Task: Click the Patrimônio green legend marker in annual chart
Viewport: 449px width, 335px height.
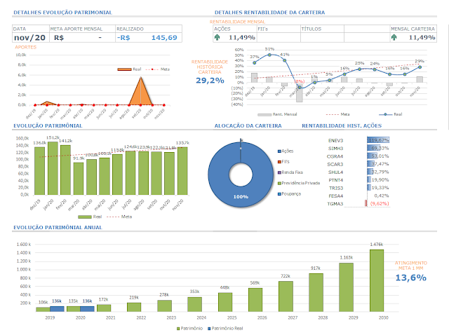Action: pyautogui.click(x=178, y=329)
